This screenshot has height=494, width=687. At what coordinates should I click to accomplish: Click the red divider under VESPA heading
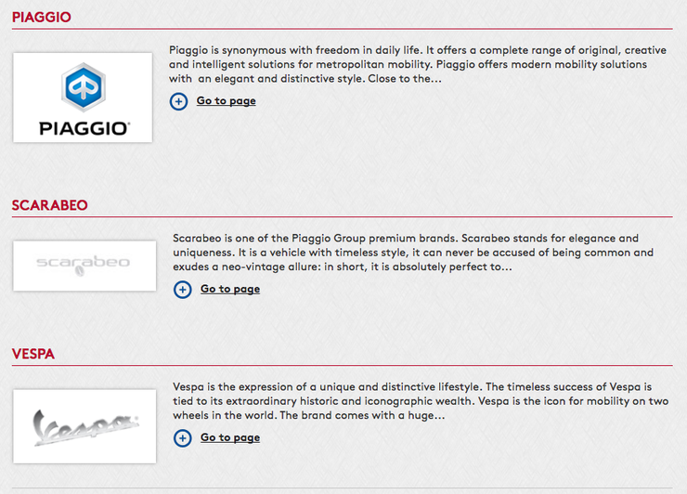point(343,365)
